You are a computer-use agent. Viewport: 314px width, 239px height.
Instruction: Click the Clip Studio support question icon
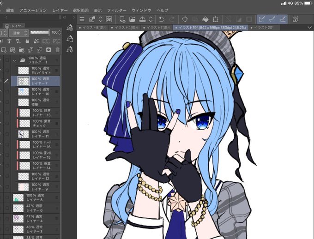[x=296, y=19]
